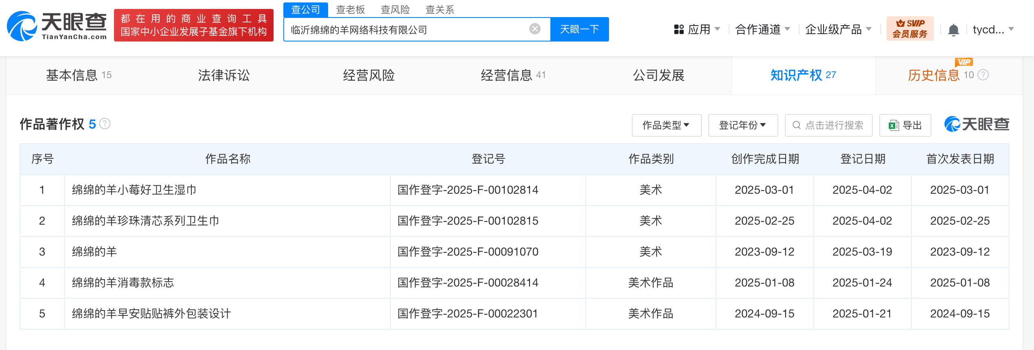Click the help icon beside 作品著作权
The image size is (1034, 350).
(x=105, y=124)
